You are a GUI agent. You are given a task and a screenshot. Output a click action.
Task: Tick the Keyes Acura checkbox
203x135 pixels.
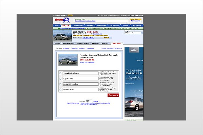[60, 79]
